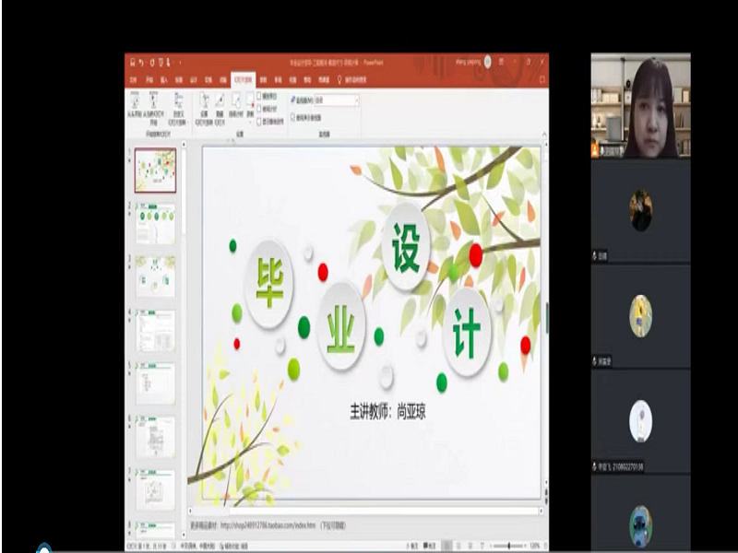Select the Slide Show (幻灯片放映) tab

pos(244,80)
